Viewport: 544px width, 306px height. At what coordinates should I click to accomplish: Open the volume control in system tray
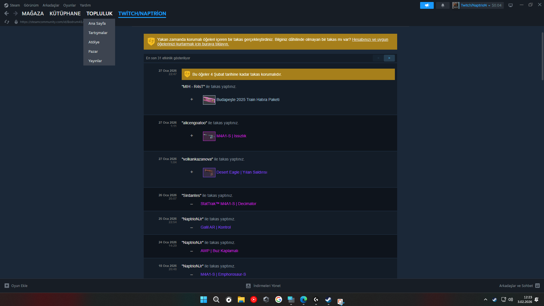click(x=511, y=299)
